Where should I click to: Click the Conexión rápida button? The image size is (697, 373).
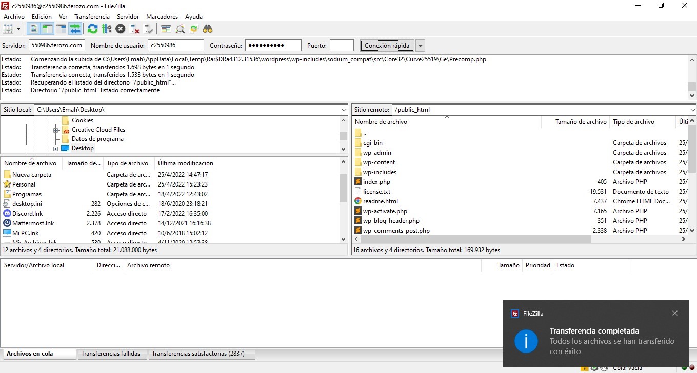point(387,46)
